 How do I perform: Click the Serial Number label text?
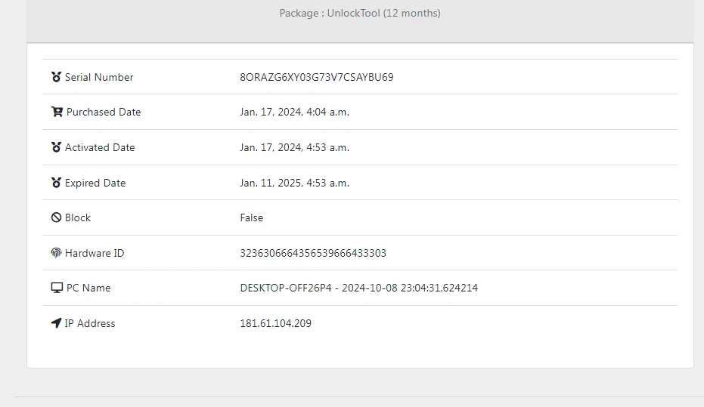(99, 77)
